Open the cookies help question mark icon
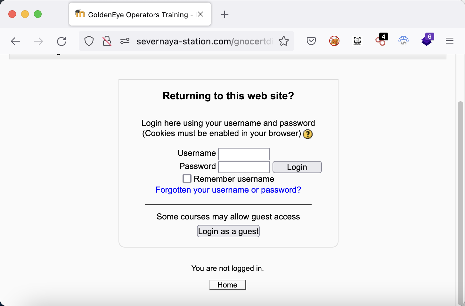Viewport: 465px width, 306px height. click(308, 134)
